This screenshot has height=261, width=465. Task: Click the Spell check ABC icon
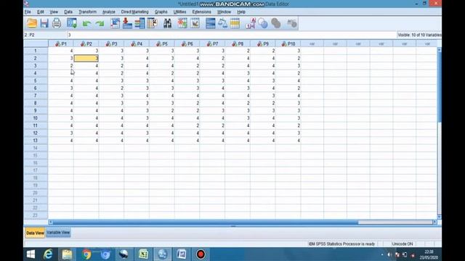pyautogui.click(x=291, y=23)
